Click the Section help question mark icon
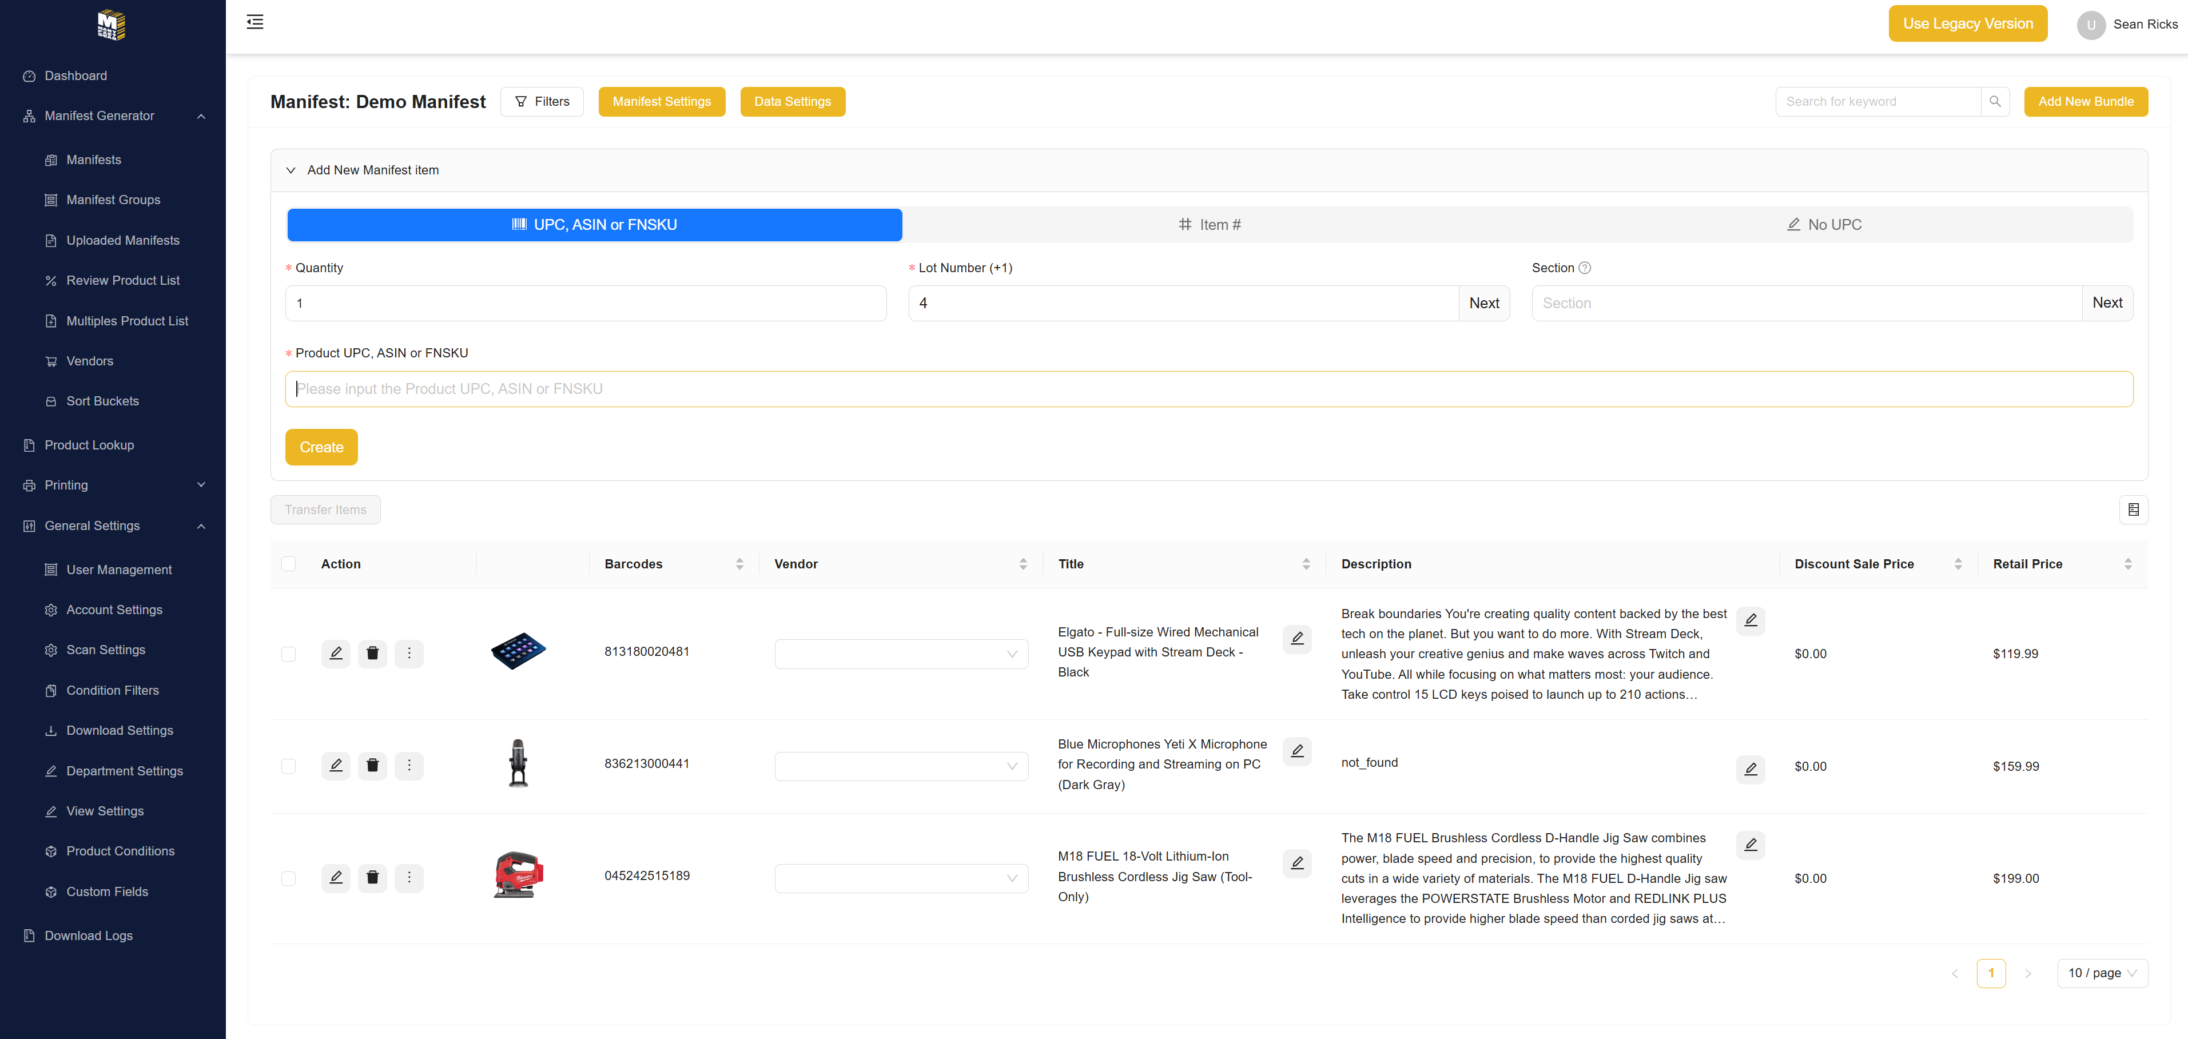This screenshot has width=2188, height=1039. pos(1584,268)
